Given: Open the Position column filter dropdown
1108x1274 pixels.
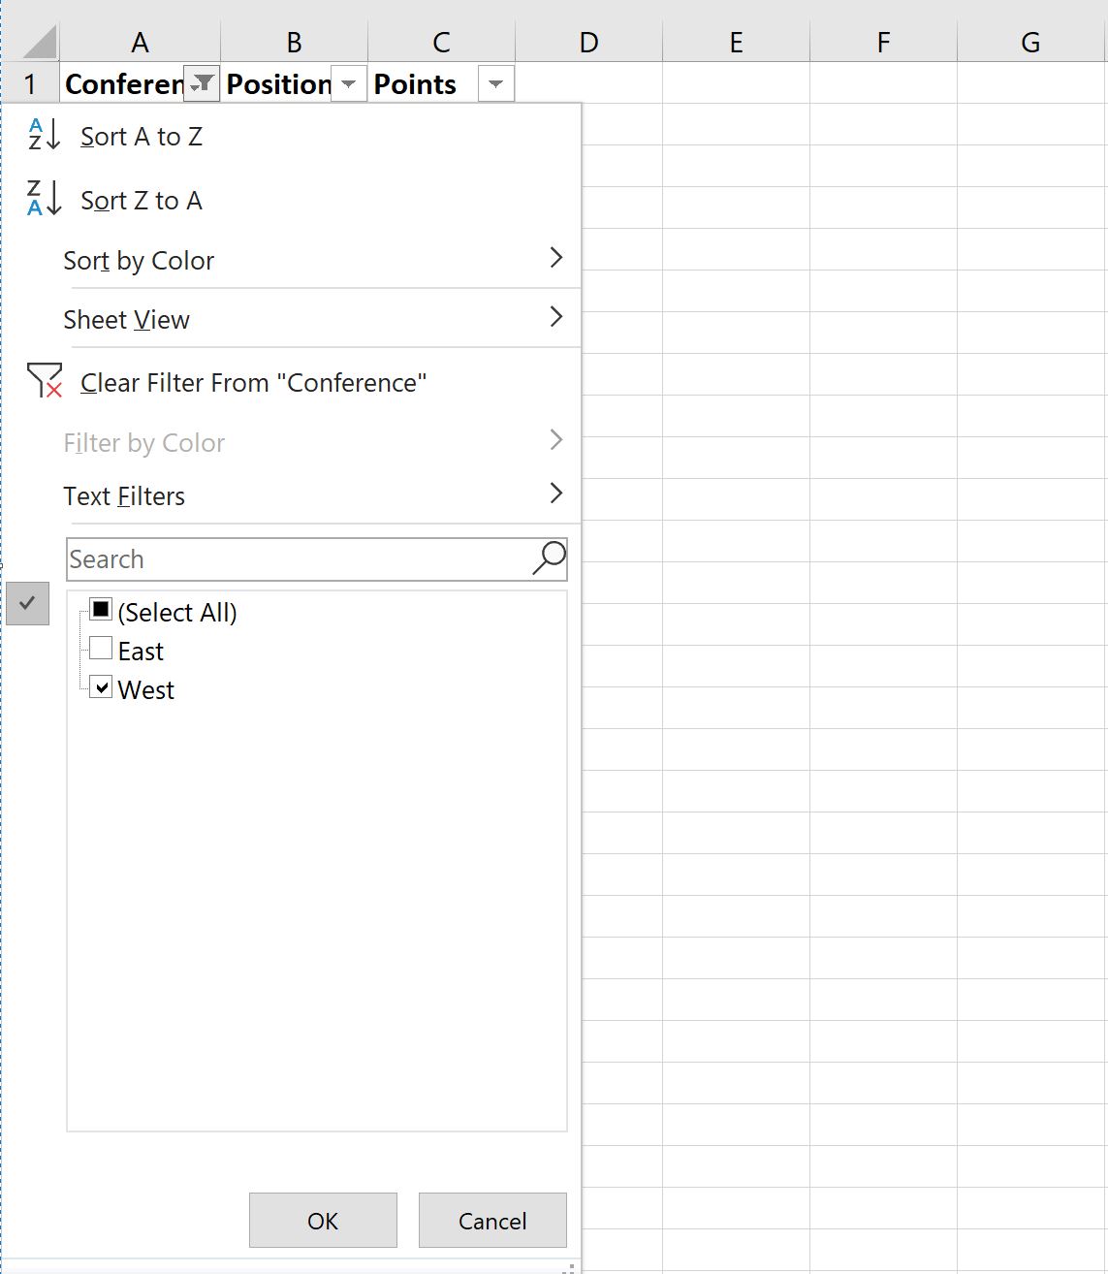Looking at the screenshot, I should (x=349, y=84).
